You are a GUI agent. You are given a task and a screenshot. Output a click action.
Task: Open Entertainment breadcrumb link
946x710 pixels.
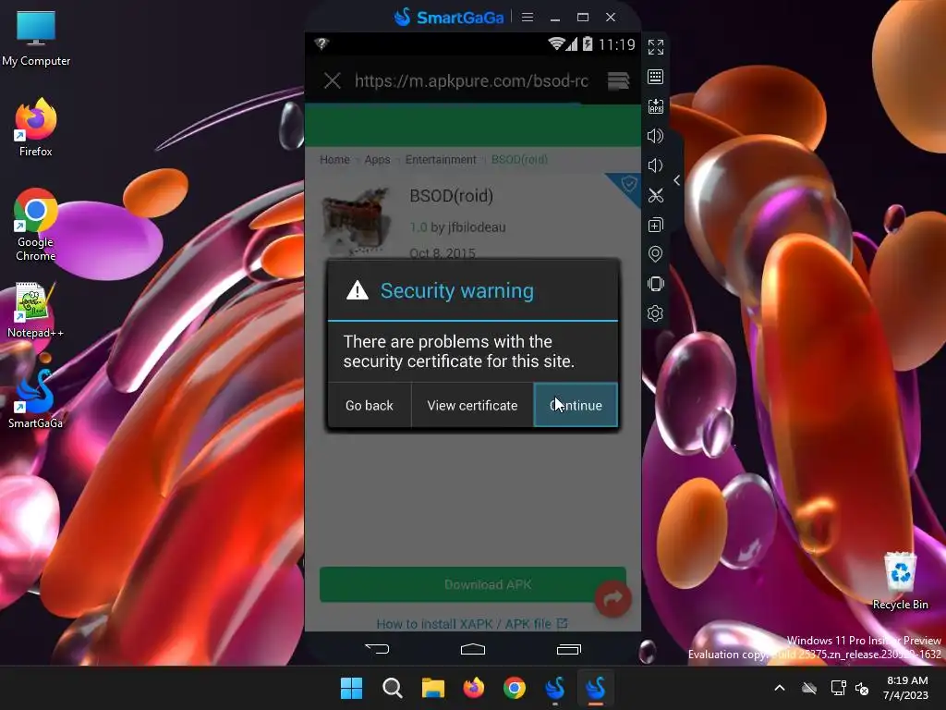point(441,159)
